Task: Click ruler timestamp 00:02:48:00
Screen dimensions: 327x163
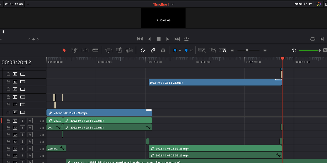Action: click(x=253, y=62)
